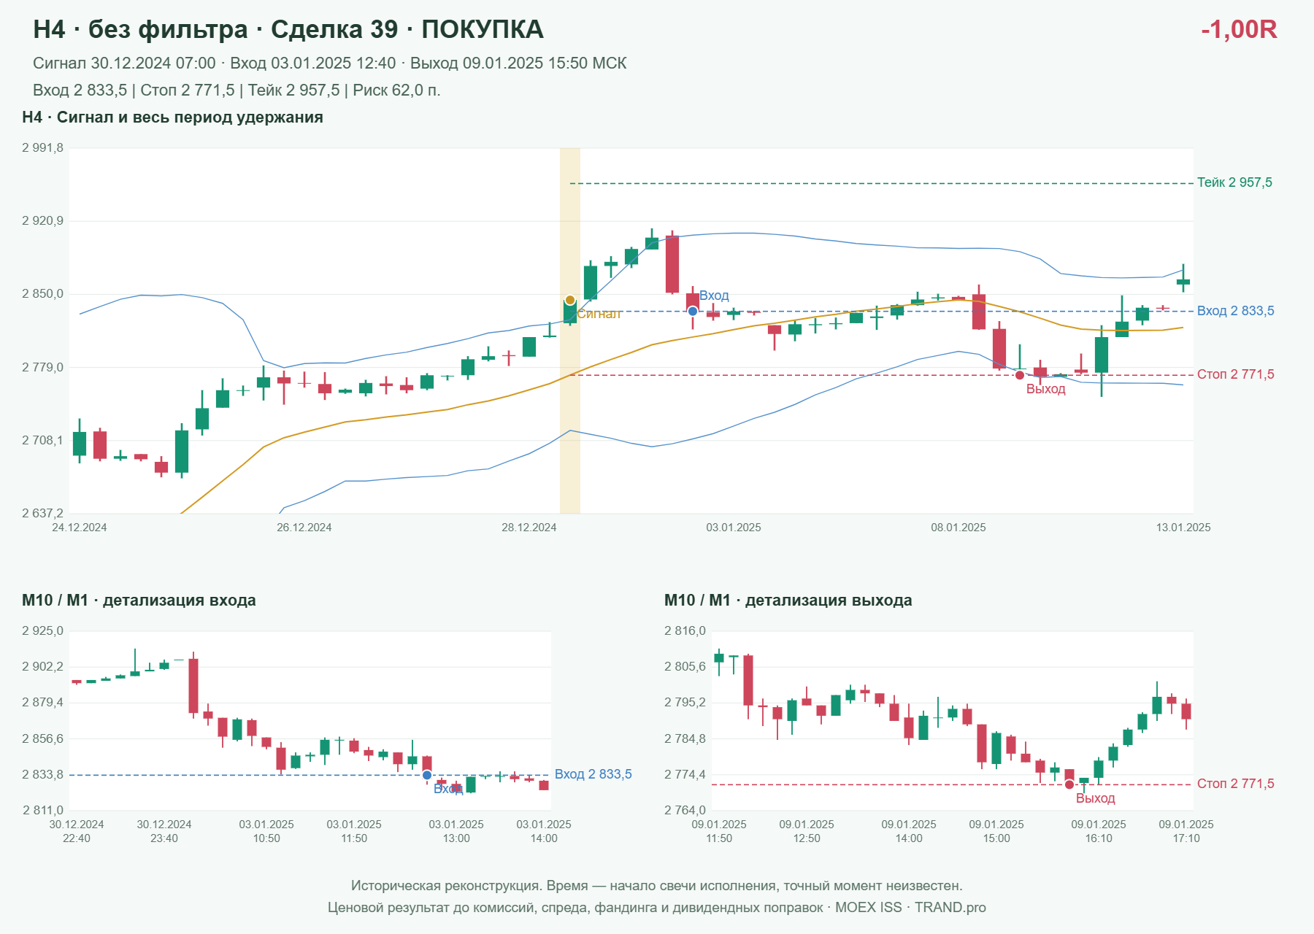The image size is (1314, 934).
Task: Click the 2 920,9 price axis label
Action: 42,221
